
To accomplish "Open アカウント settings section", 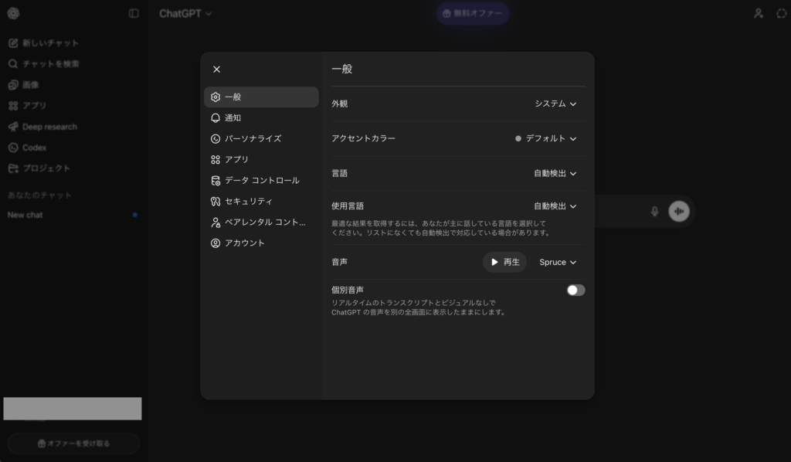I will click(x=244, y=243).
